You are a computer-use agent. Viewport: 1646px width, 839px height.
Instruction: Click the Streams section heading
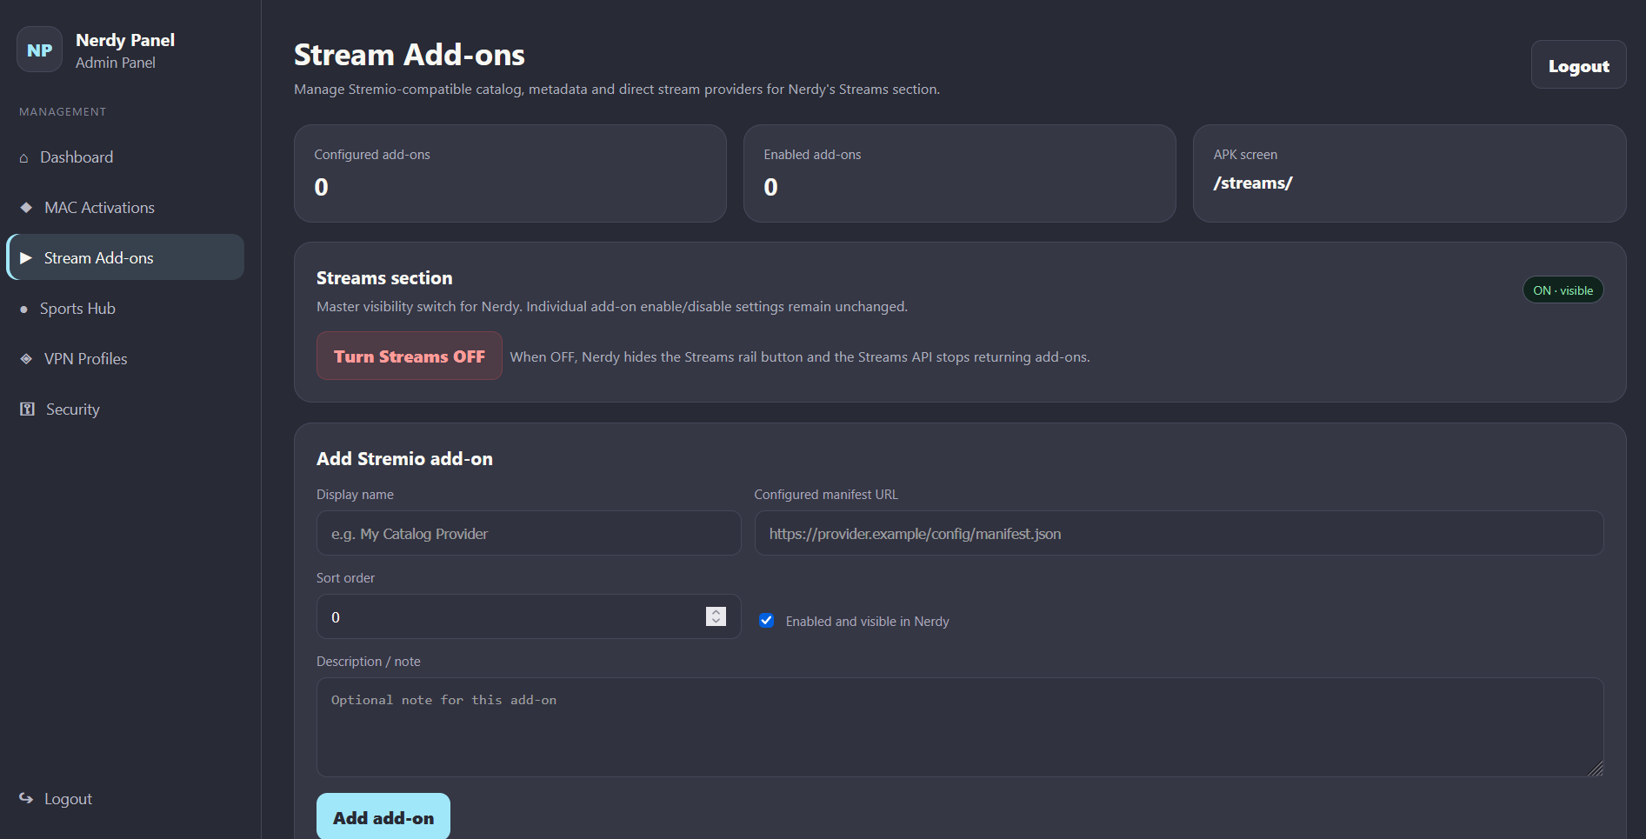384,278
